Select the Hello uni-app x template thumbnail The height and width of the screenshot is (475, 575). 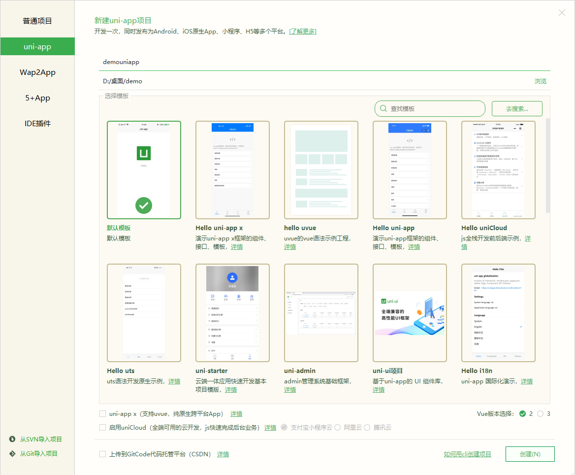pos(232,170)
